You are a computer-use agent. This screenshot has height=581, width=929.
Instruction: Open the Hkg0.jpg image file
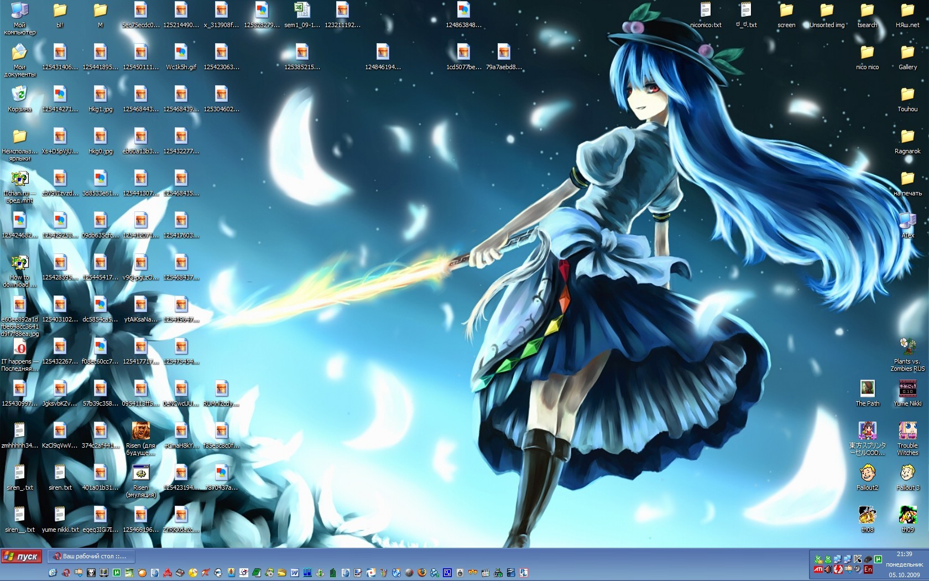click(100, 141)
